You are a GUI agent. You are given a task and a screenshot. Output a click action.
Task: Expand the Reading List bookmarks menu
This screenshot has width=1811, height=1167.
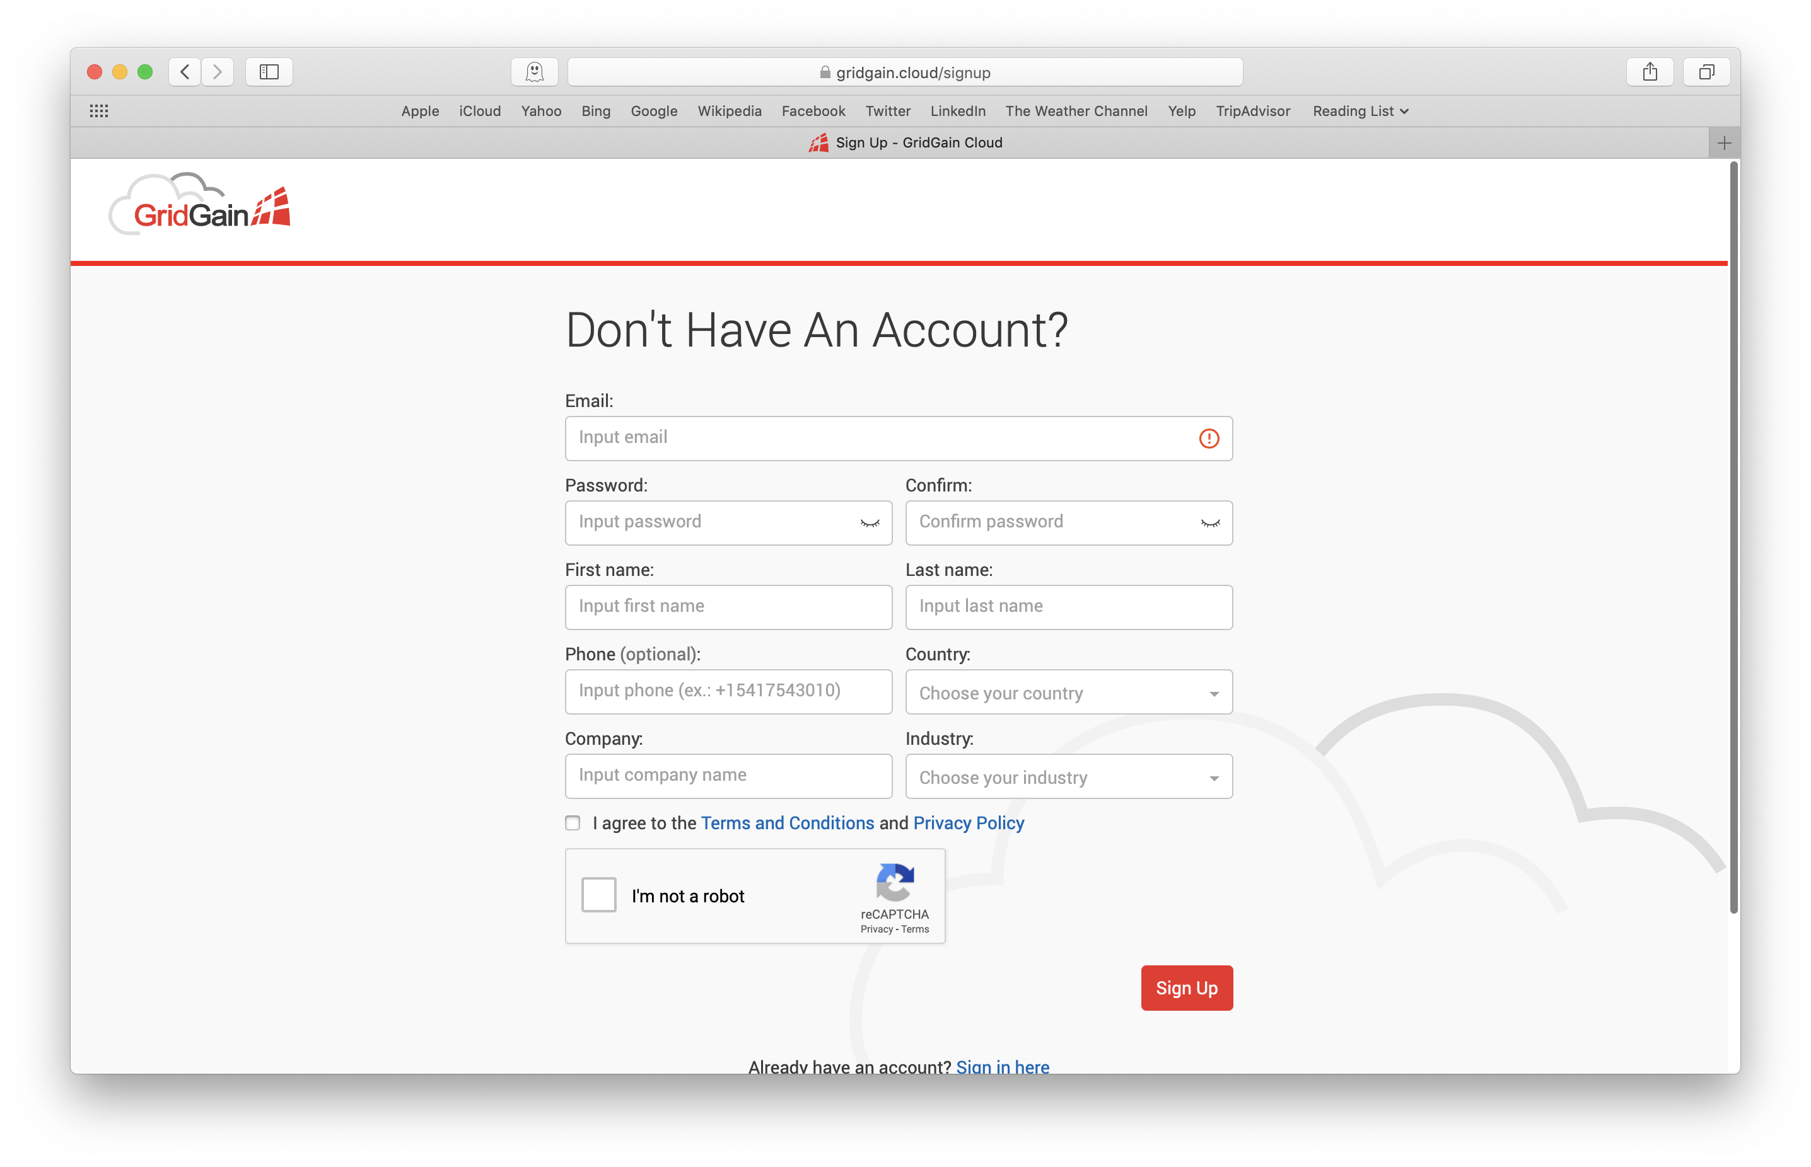pyautogui.click(x=1361, y=112)
